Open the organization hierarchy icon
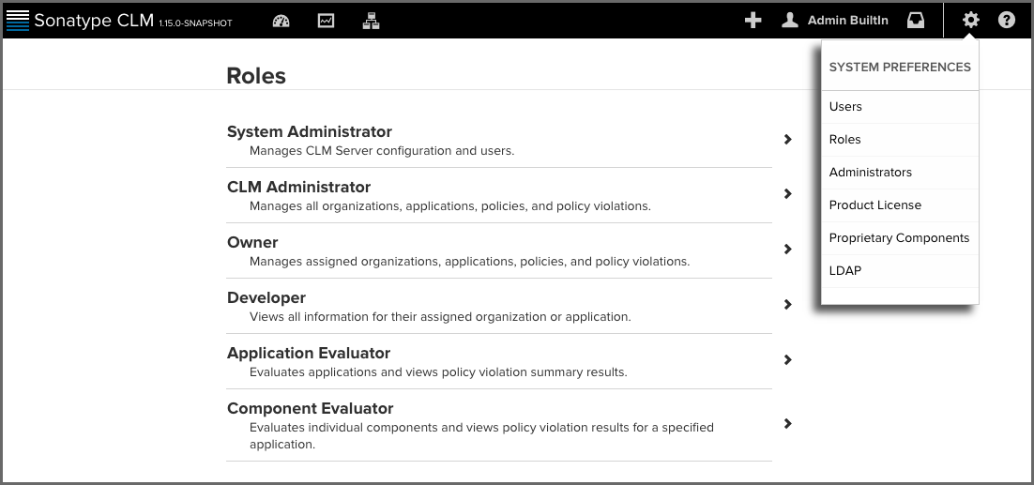The image size is (1034, 485). pyautogui.click(x=372, y=21)
